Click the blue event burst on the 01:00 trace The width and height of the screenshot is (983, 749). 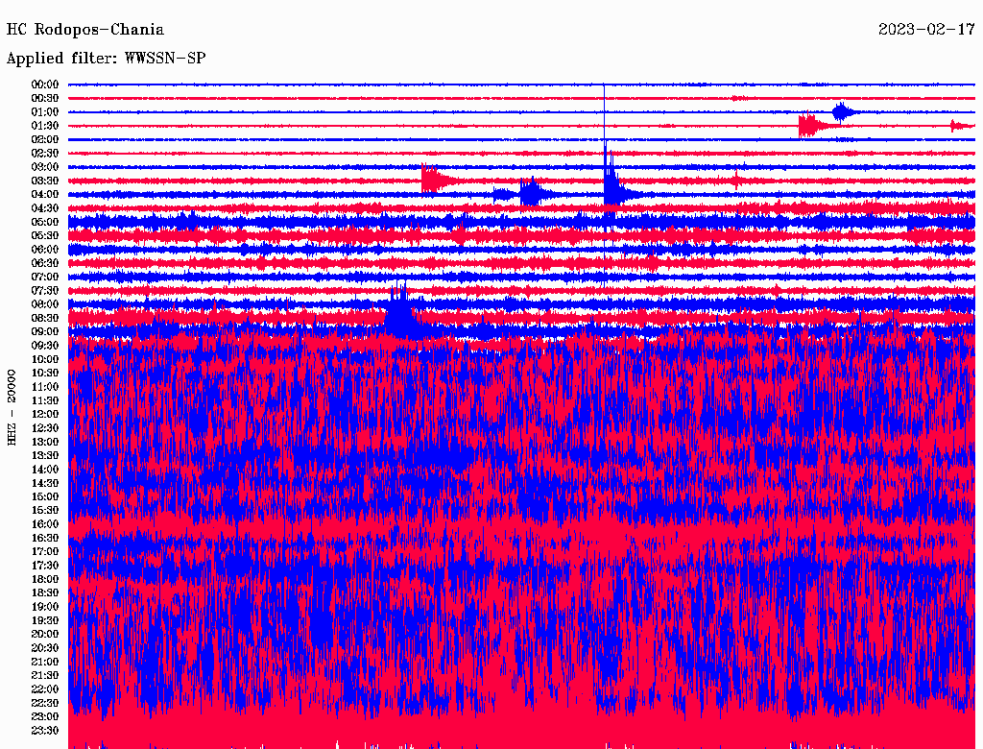point(843,111)
